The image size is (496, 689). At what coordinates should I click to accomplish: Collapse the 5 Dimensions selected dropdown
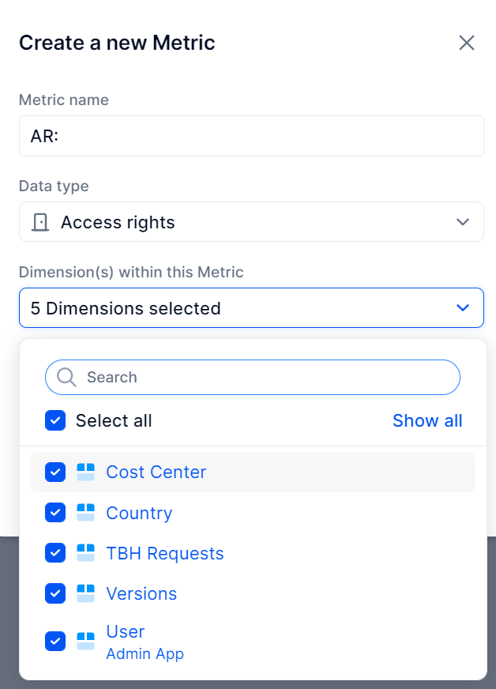(463, 307)
